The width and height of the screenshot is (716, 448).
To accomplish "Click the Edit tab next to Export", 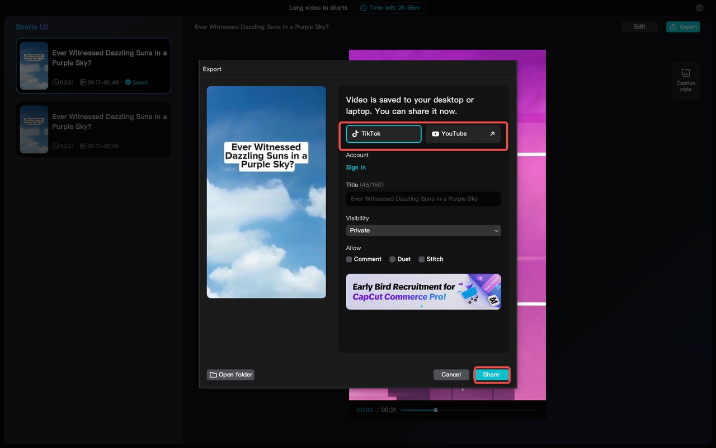I will pyautogui.click(x=639, y=26).
